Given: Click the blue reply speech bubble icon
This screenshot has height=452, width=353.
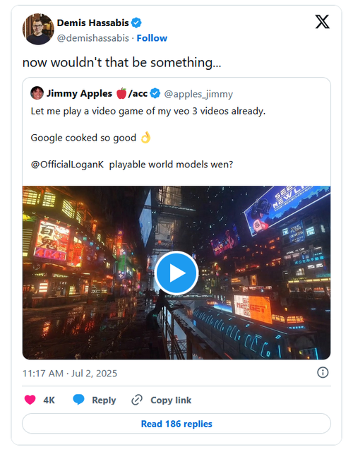Looking at the screenshot, I should (x=78, y=400).
